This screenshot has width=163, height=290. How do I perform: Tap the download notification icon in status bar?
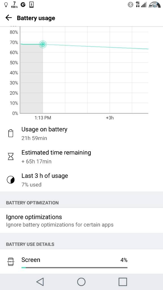click(31, 5)
